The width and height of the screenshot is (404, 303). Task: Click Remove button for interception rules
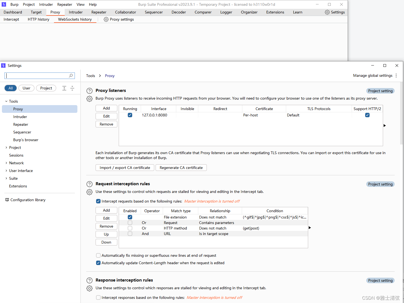106,226
